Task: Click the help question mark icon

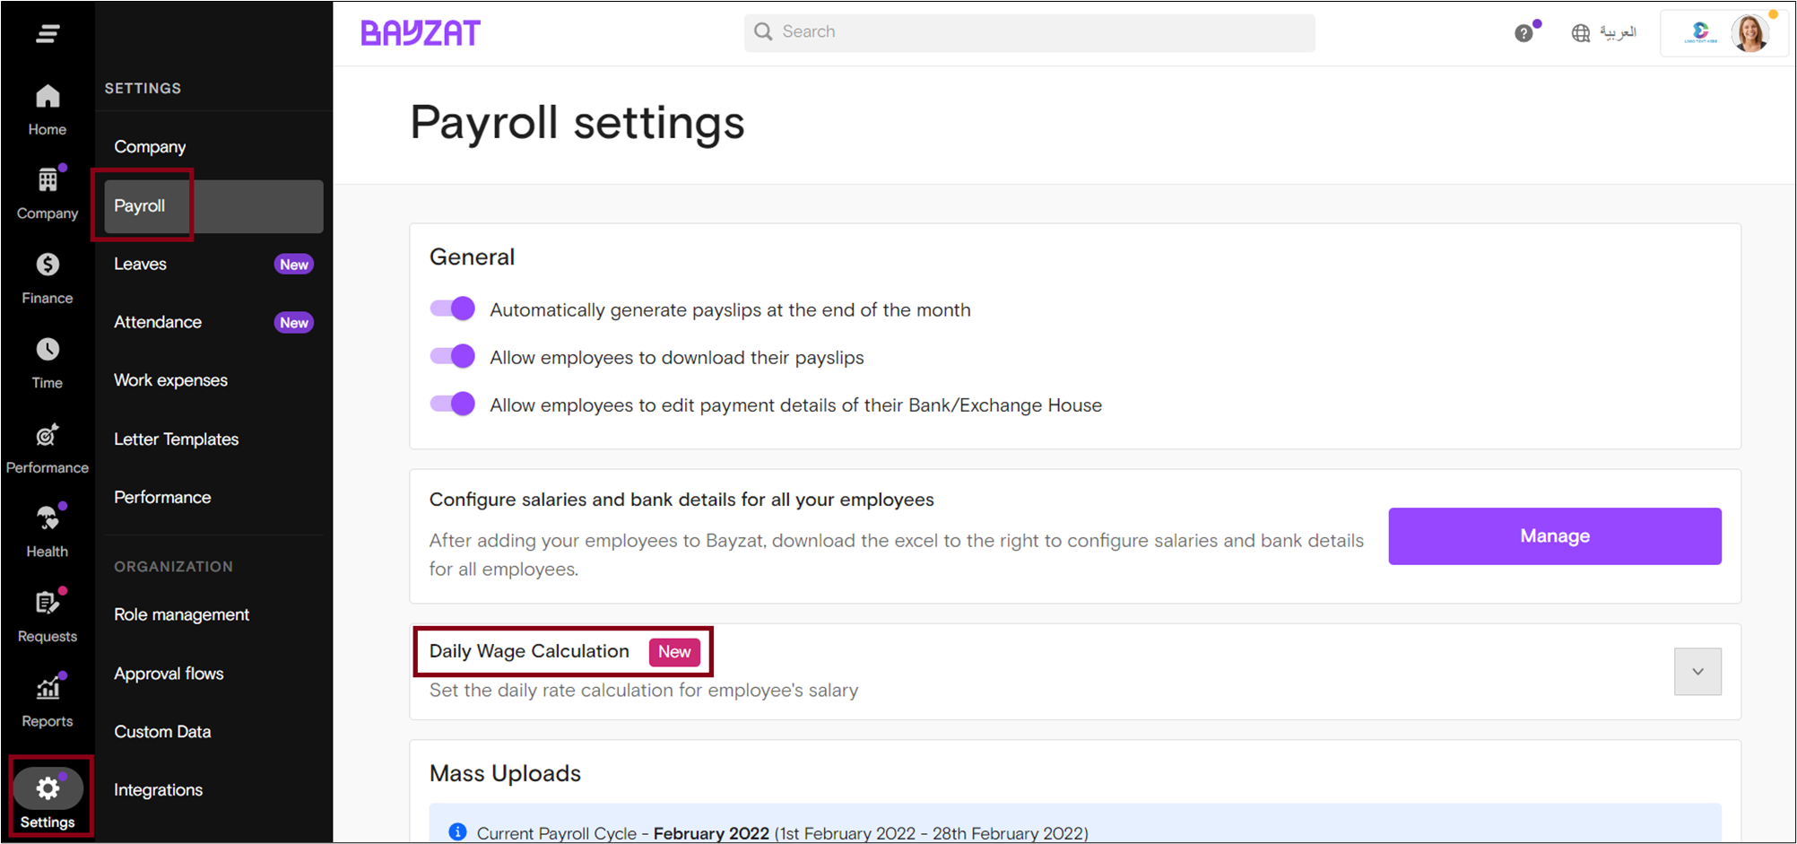Action: click(x=1524, y=33)
